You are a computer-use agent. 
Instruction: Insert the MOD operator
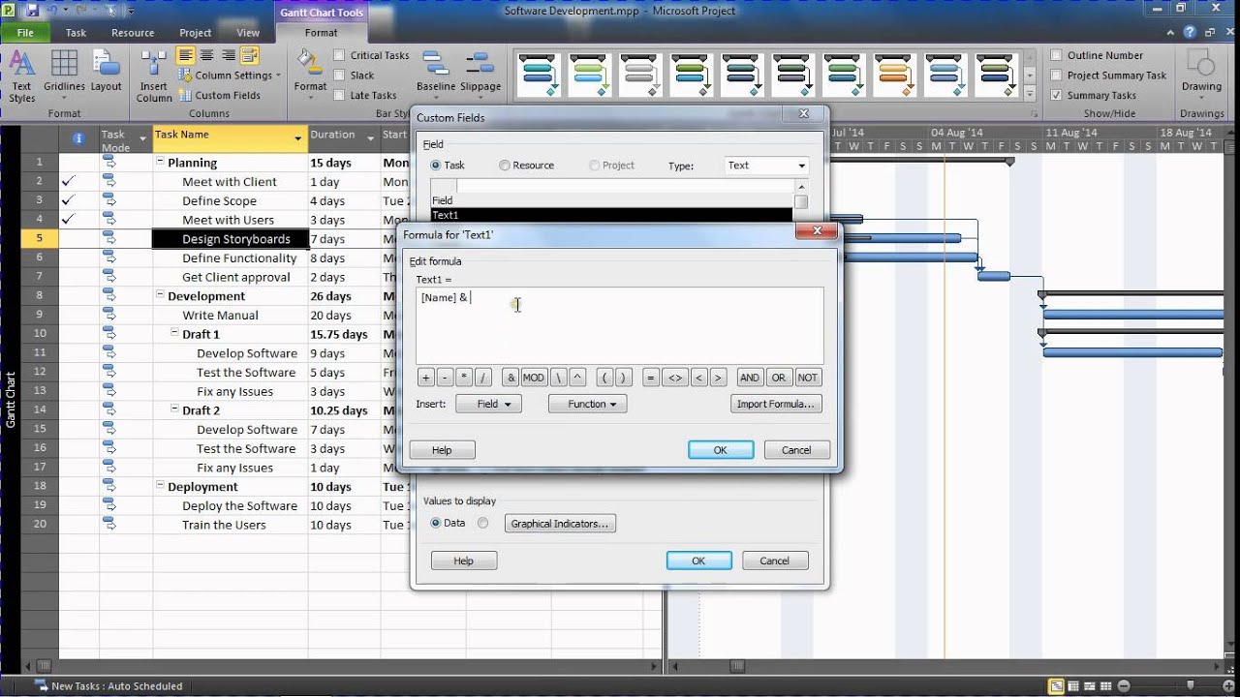tap(534, 378)
